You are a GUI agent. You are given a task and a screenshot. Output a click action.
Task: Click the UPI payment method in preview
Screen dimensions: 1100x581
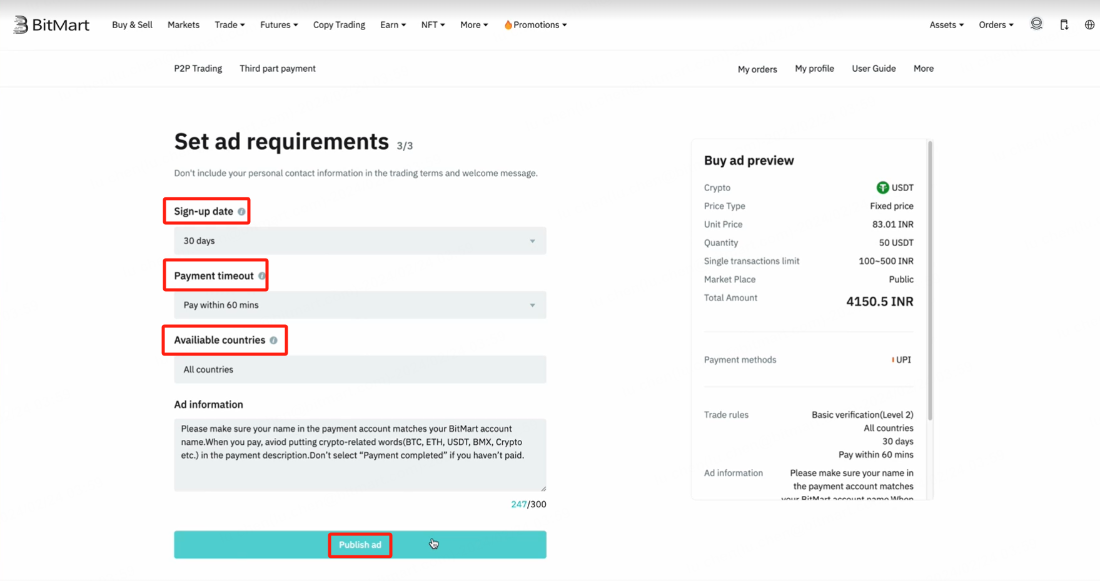902,360
